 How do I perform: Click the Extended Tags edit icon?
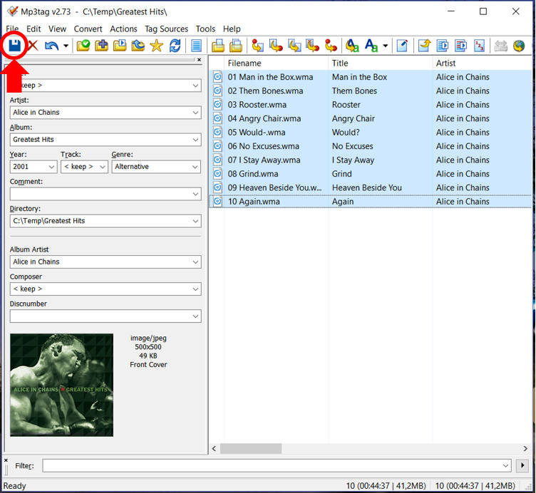[x=402, y=46]
